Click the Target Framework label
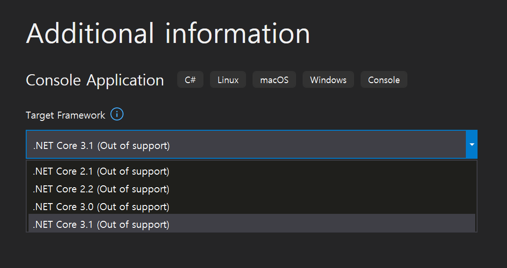507x268 pixels. pos(65,115)
